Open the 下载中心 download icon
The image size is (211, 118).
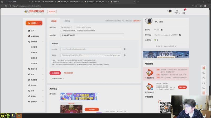[x=177, y=10]
